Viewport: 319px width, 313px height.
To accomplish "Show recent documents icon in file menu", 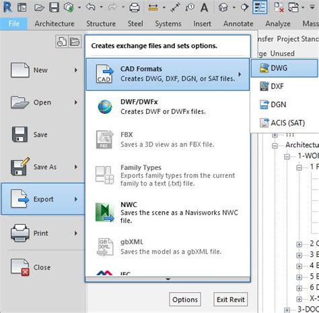I will tap(61, 42).
